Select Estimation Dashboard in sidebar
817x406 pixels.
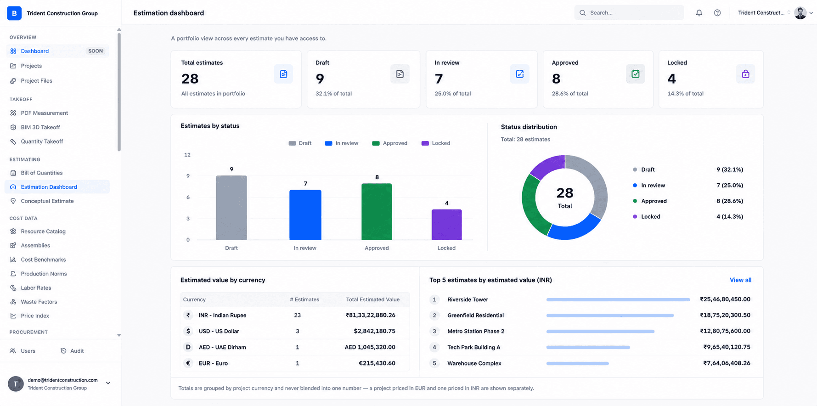tap(57, 187)
